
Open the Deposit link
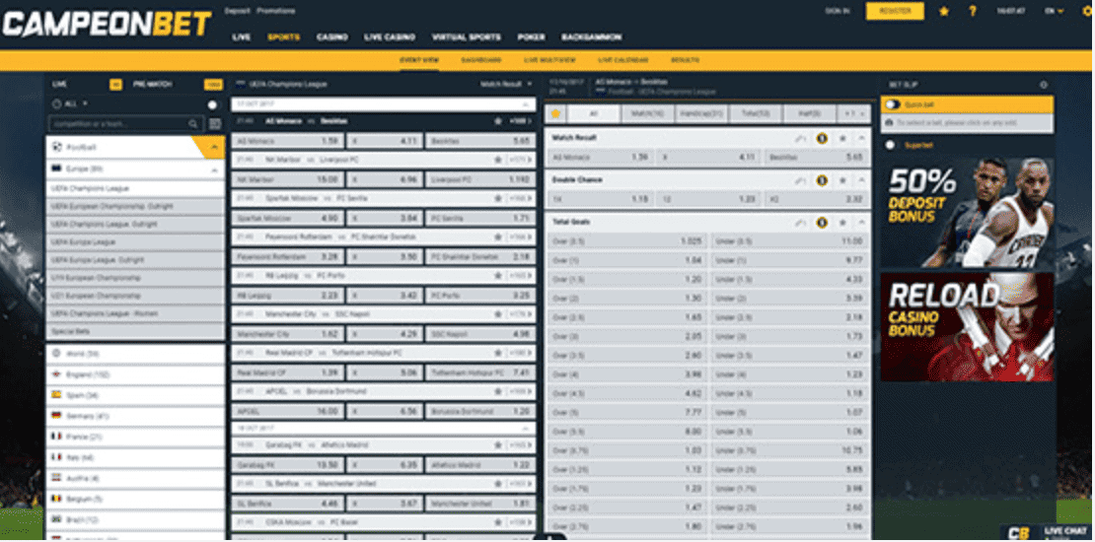(237, 11)
